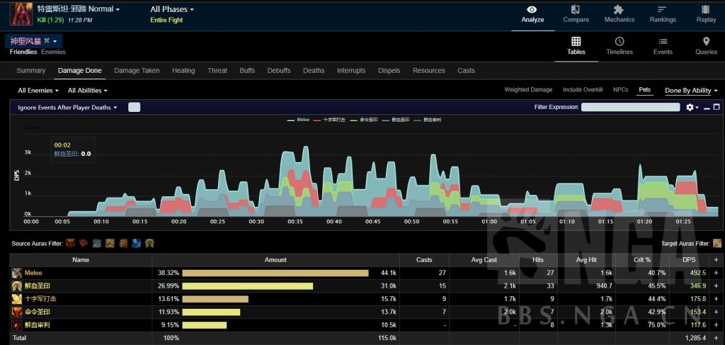Open the Events list view
Viewport: 725px width, 345px height.
(663, 43)
